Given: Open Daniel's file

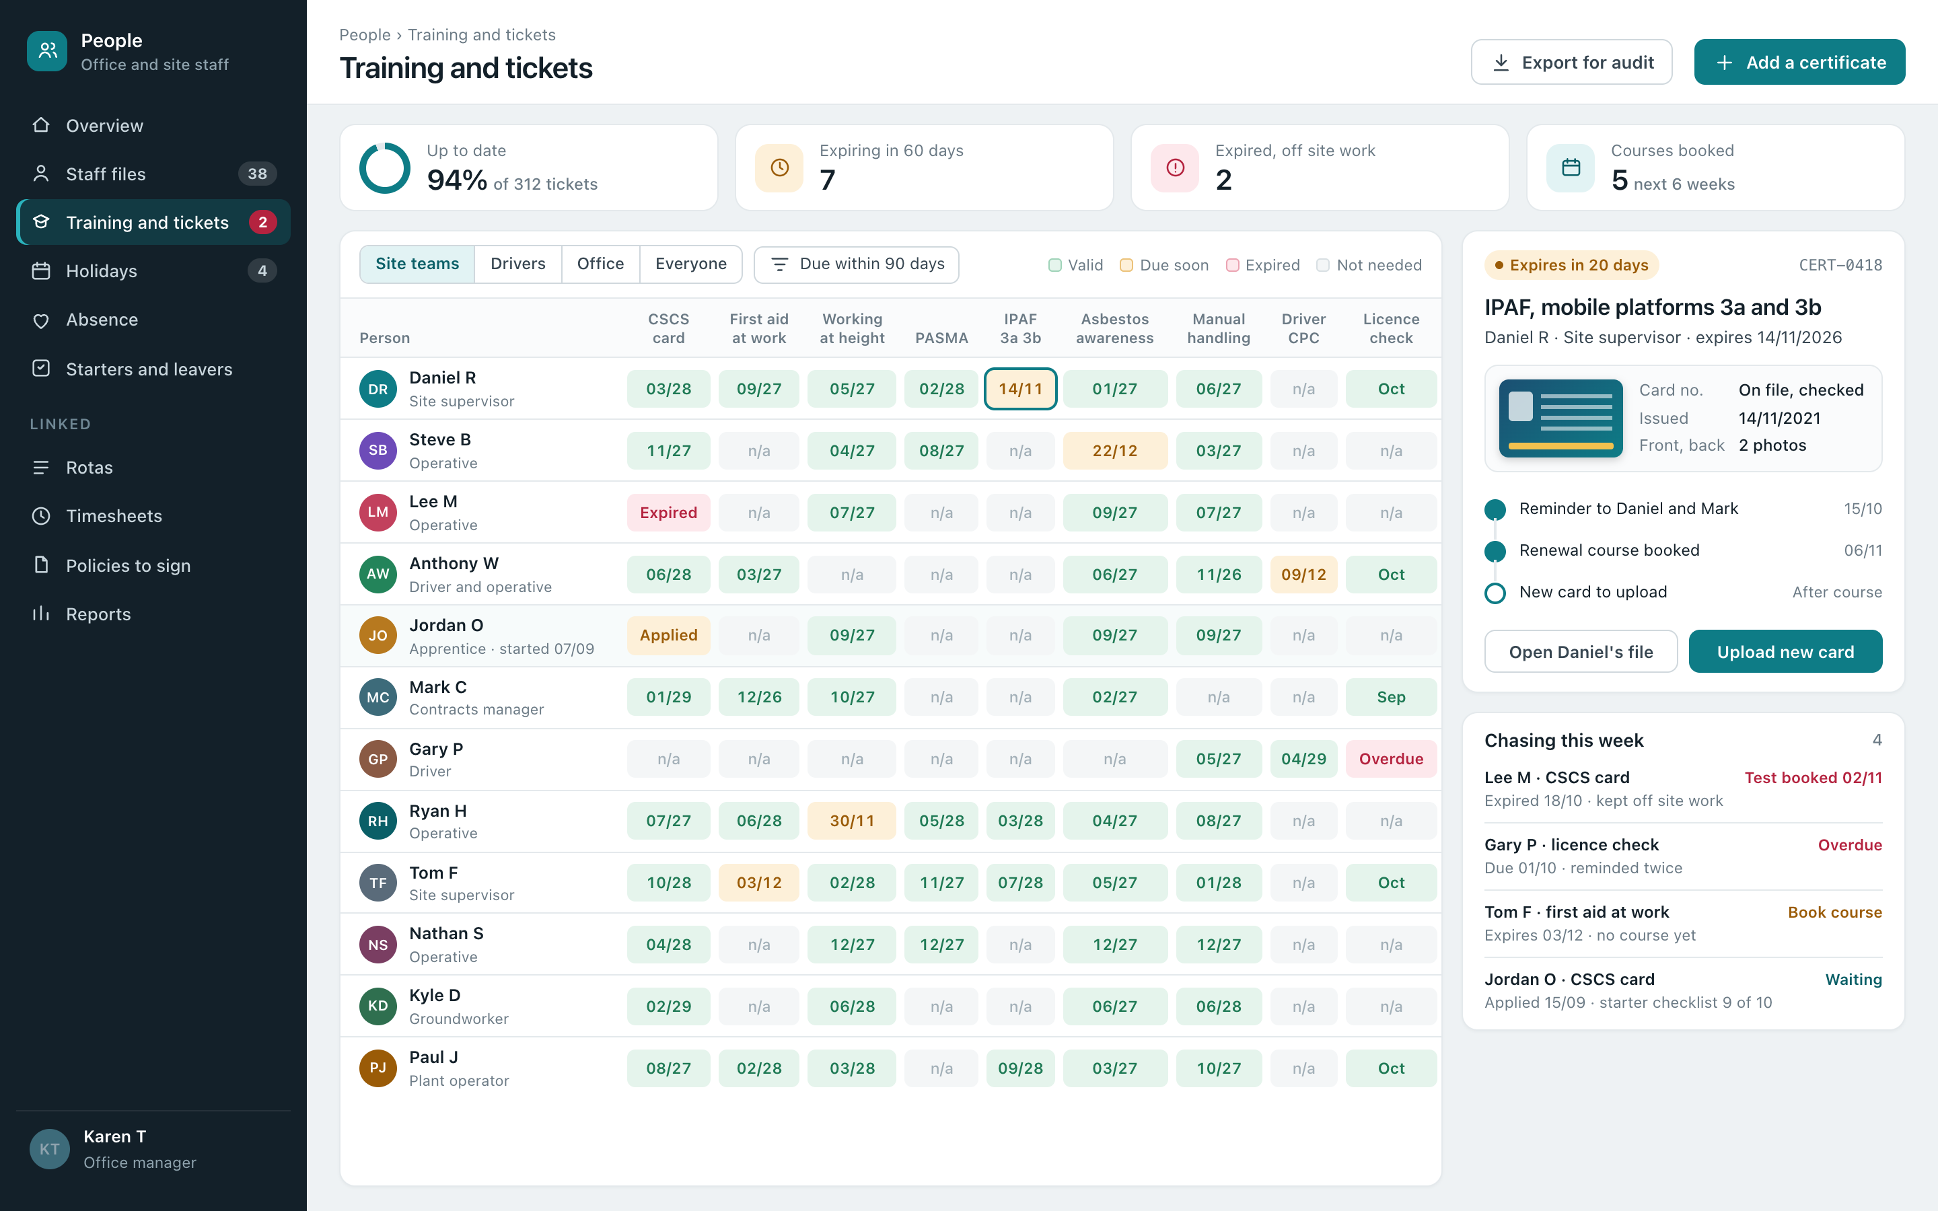Looking at the screenshot, I should pos(1580,652).
